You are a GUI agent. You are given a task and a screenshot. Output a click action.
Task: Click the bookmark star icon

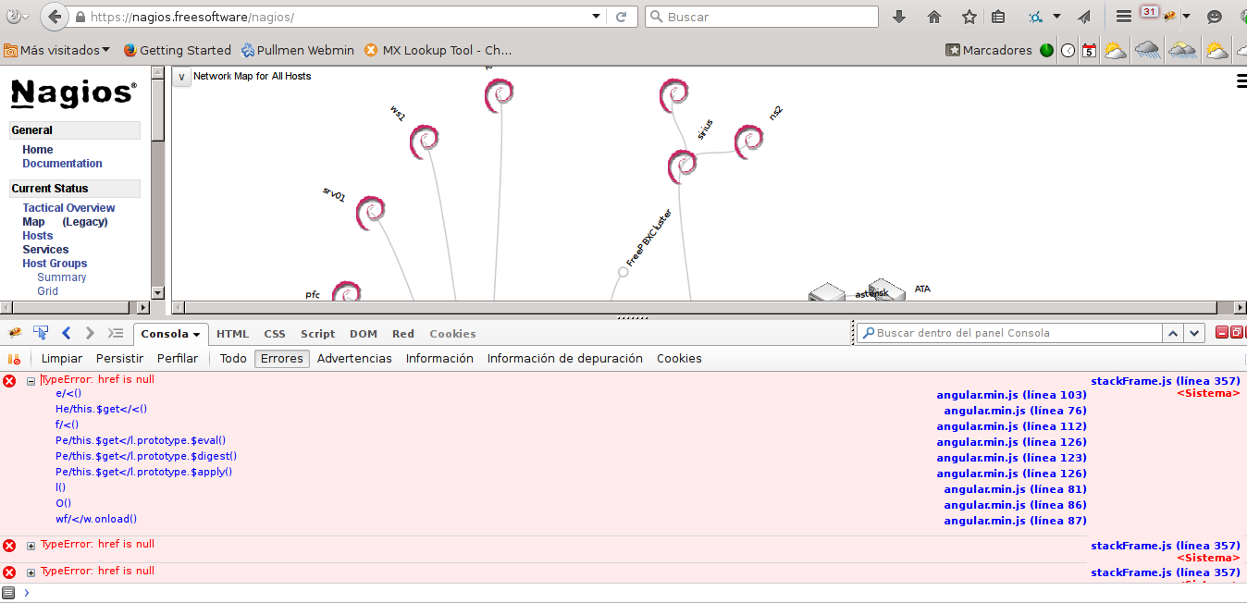[x=969, y=17]
